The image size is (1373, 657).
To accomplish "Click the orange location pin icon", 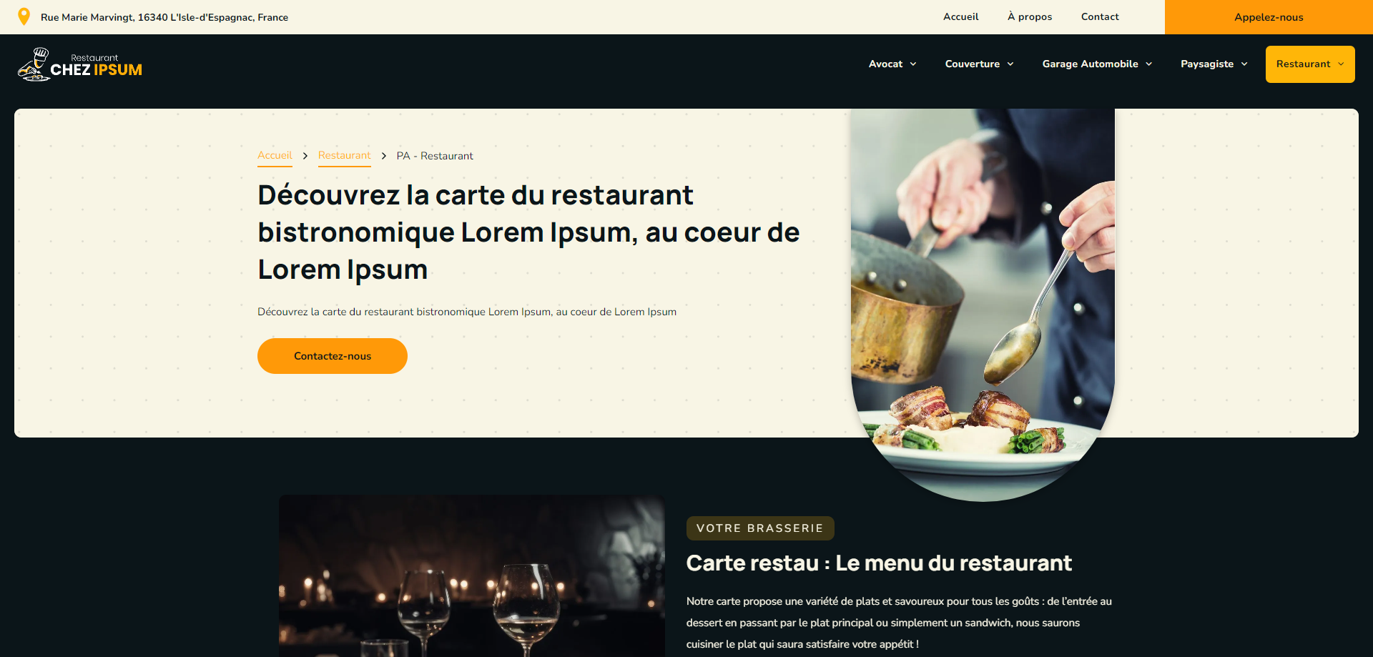I will pos(24,16).
